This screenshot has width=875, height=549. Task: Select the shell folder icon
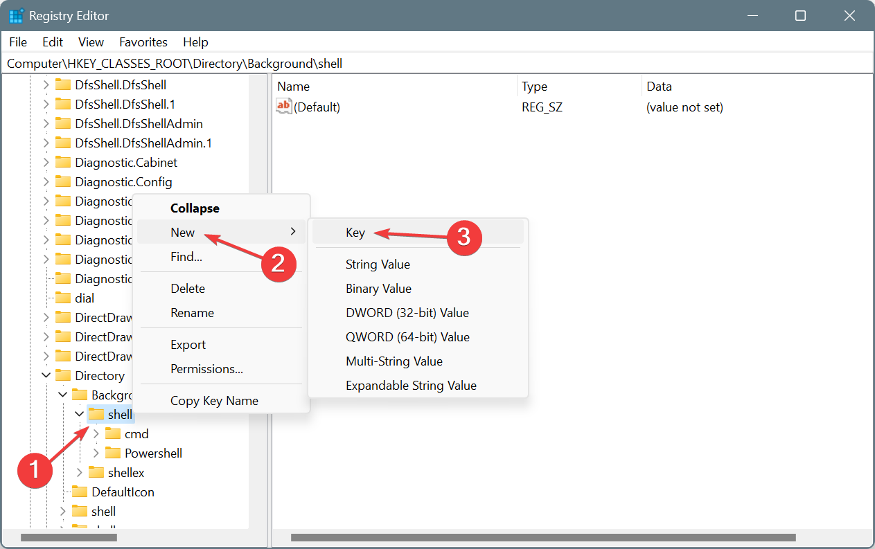(x=96, y=413)
